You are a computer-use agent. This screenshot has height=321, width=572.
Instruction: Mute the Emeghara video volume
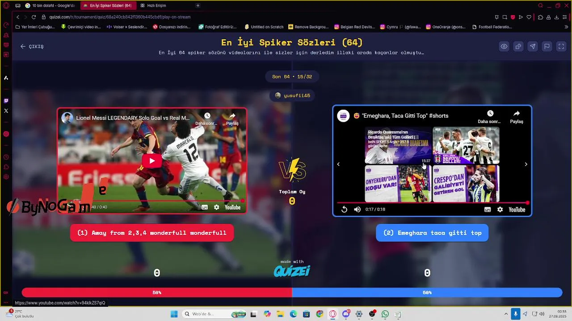point(357,210)
